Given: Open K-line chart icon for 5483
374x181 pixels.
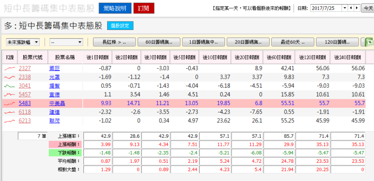Looking at the screenshot, I should pos(10,104).
